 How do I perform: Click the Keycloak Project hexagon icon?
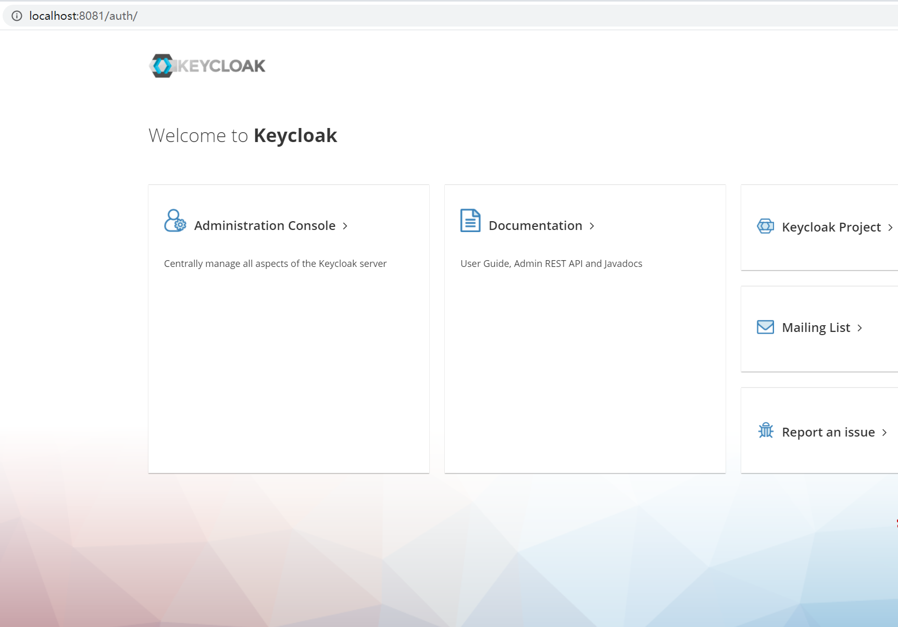coord(765,226)
